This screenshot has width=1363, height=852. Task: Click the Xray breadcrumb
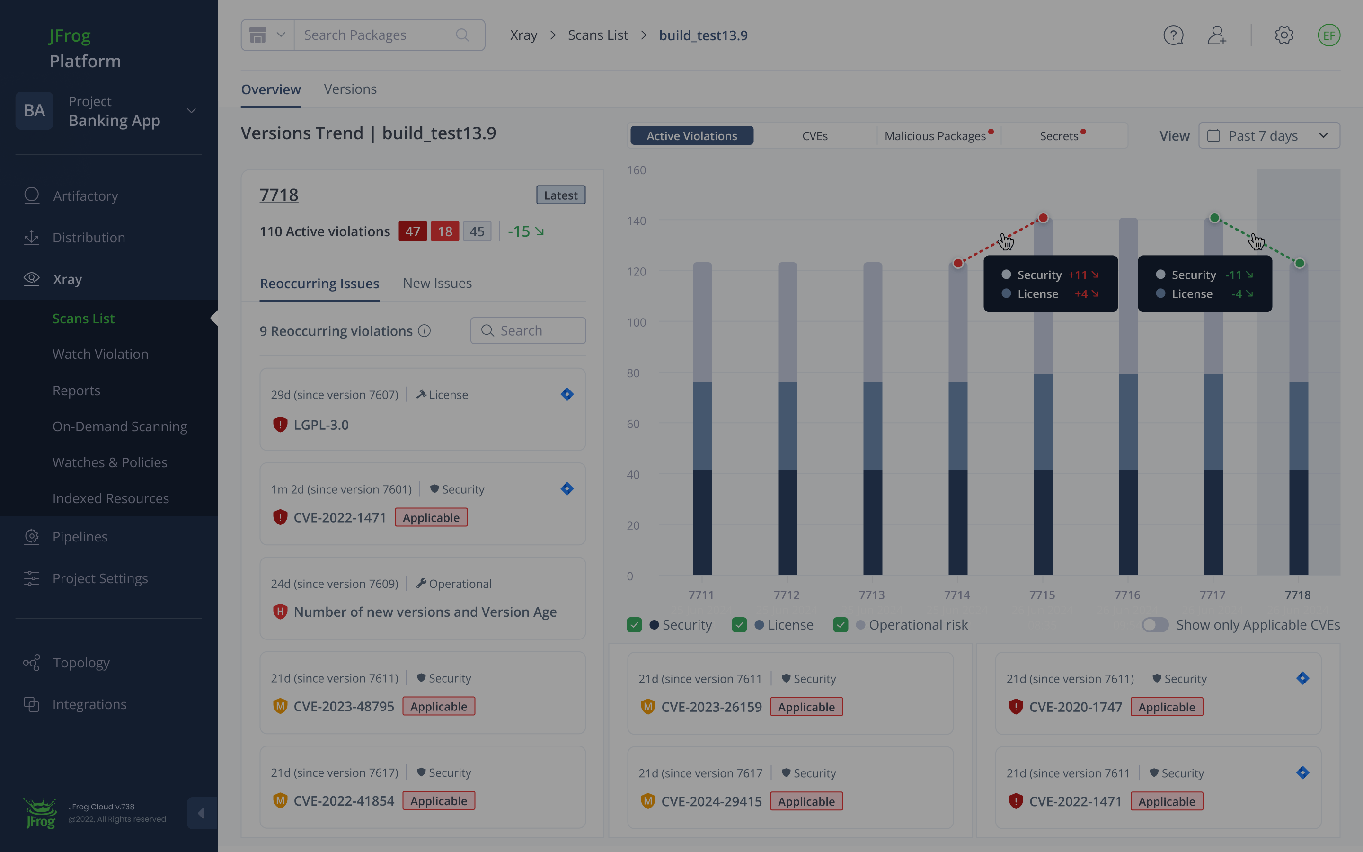(524, 35)
